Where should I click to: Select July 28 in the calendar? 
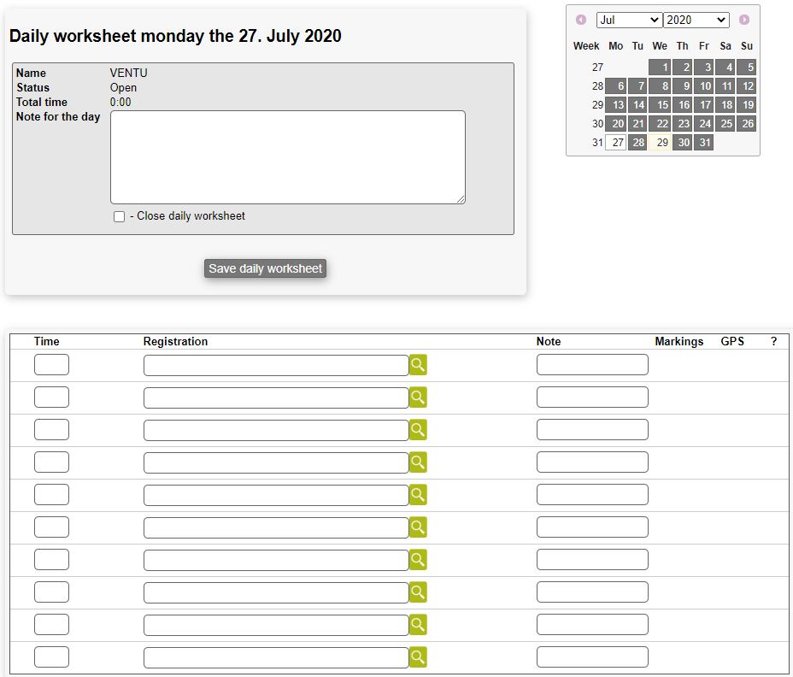click(x=637, y=143)
